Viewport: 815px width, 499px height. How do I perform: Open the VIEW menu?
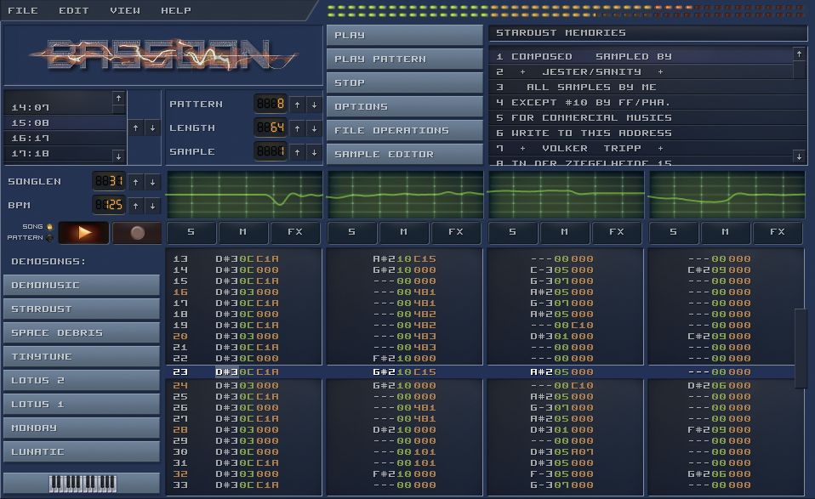coord(124,10)
